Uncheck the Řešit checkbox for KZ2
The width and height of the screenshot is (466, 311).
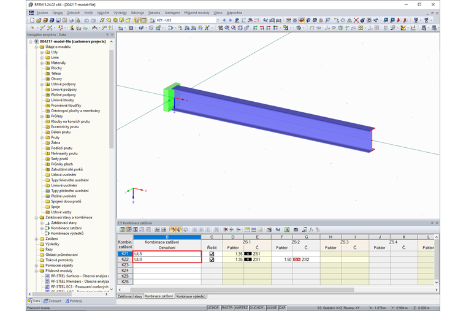(x=212, y=259)
